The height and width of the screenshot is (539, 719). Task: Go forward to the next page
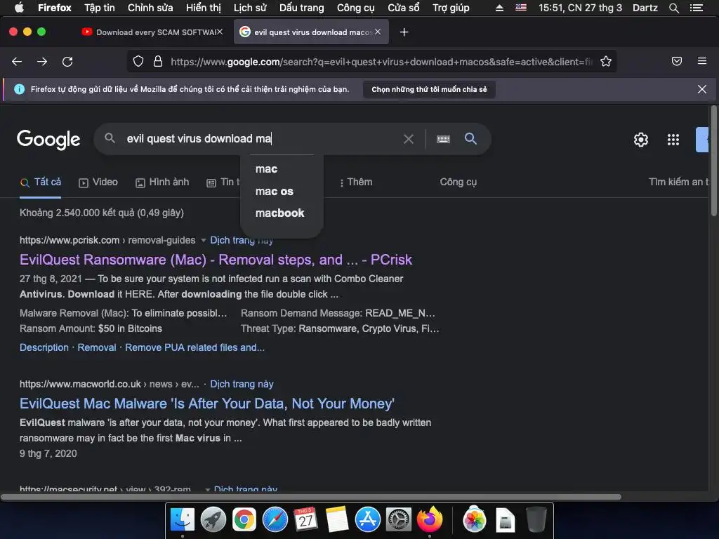42,62
